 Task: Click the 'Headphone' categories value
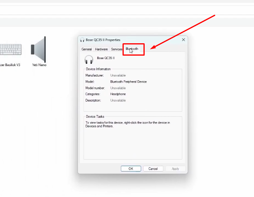tap(118, 94)
